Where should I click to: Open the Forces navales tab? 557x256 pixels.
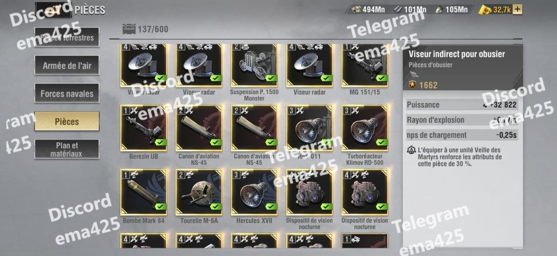[67, 94]
